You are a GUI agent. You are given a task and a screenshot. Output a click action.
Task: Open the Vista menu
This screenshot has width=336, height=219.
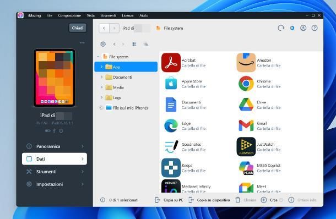tap(91, 15)
